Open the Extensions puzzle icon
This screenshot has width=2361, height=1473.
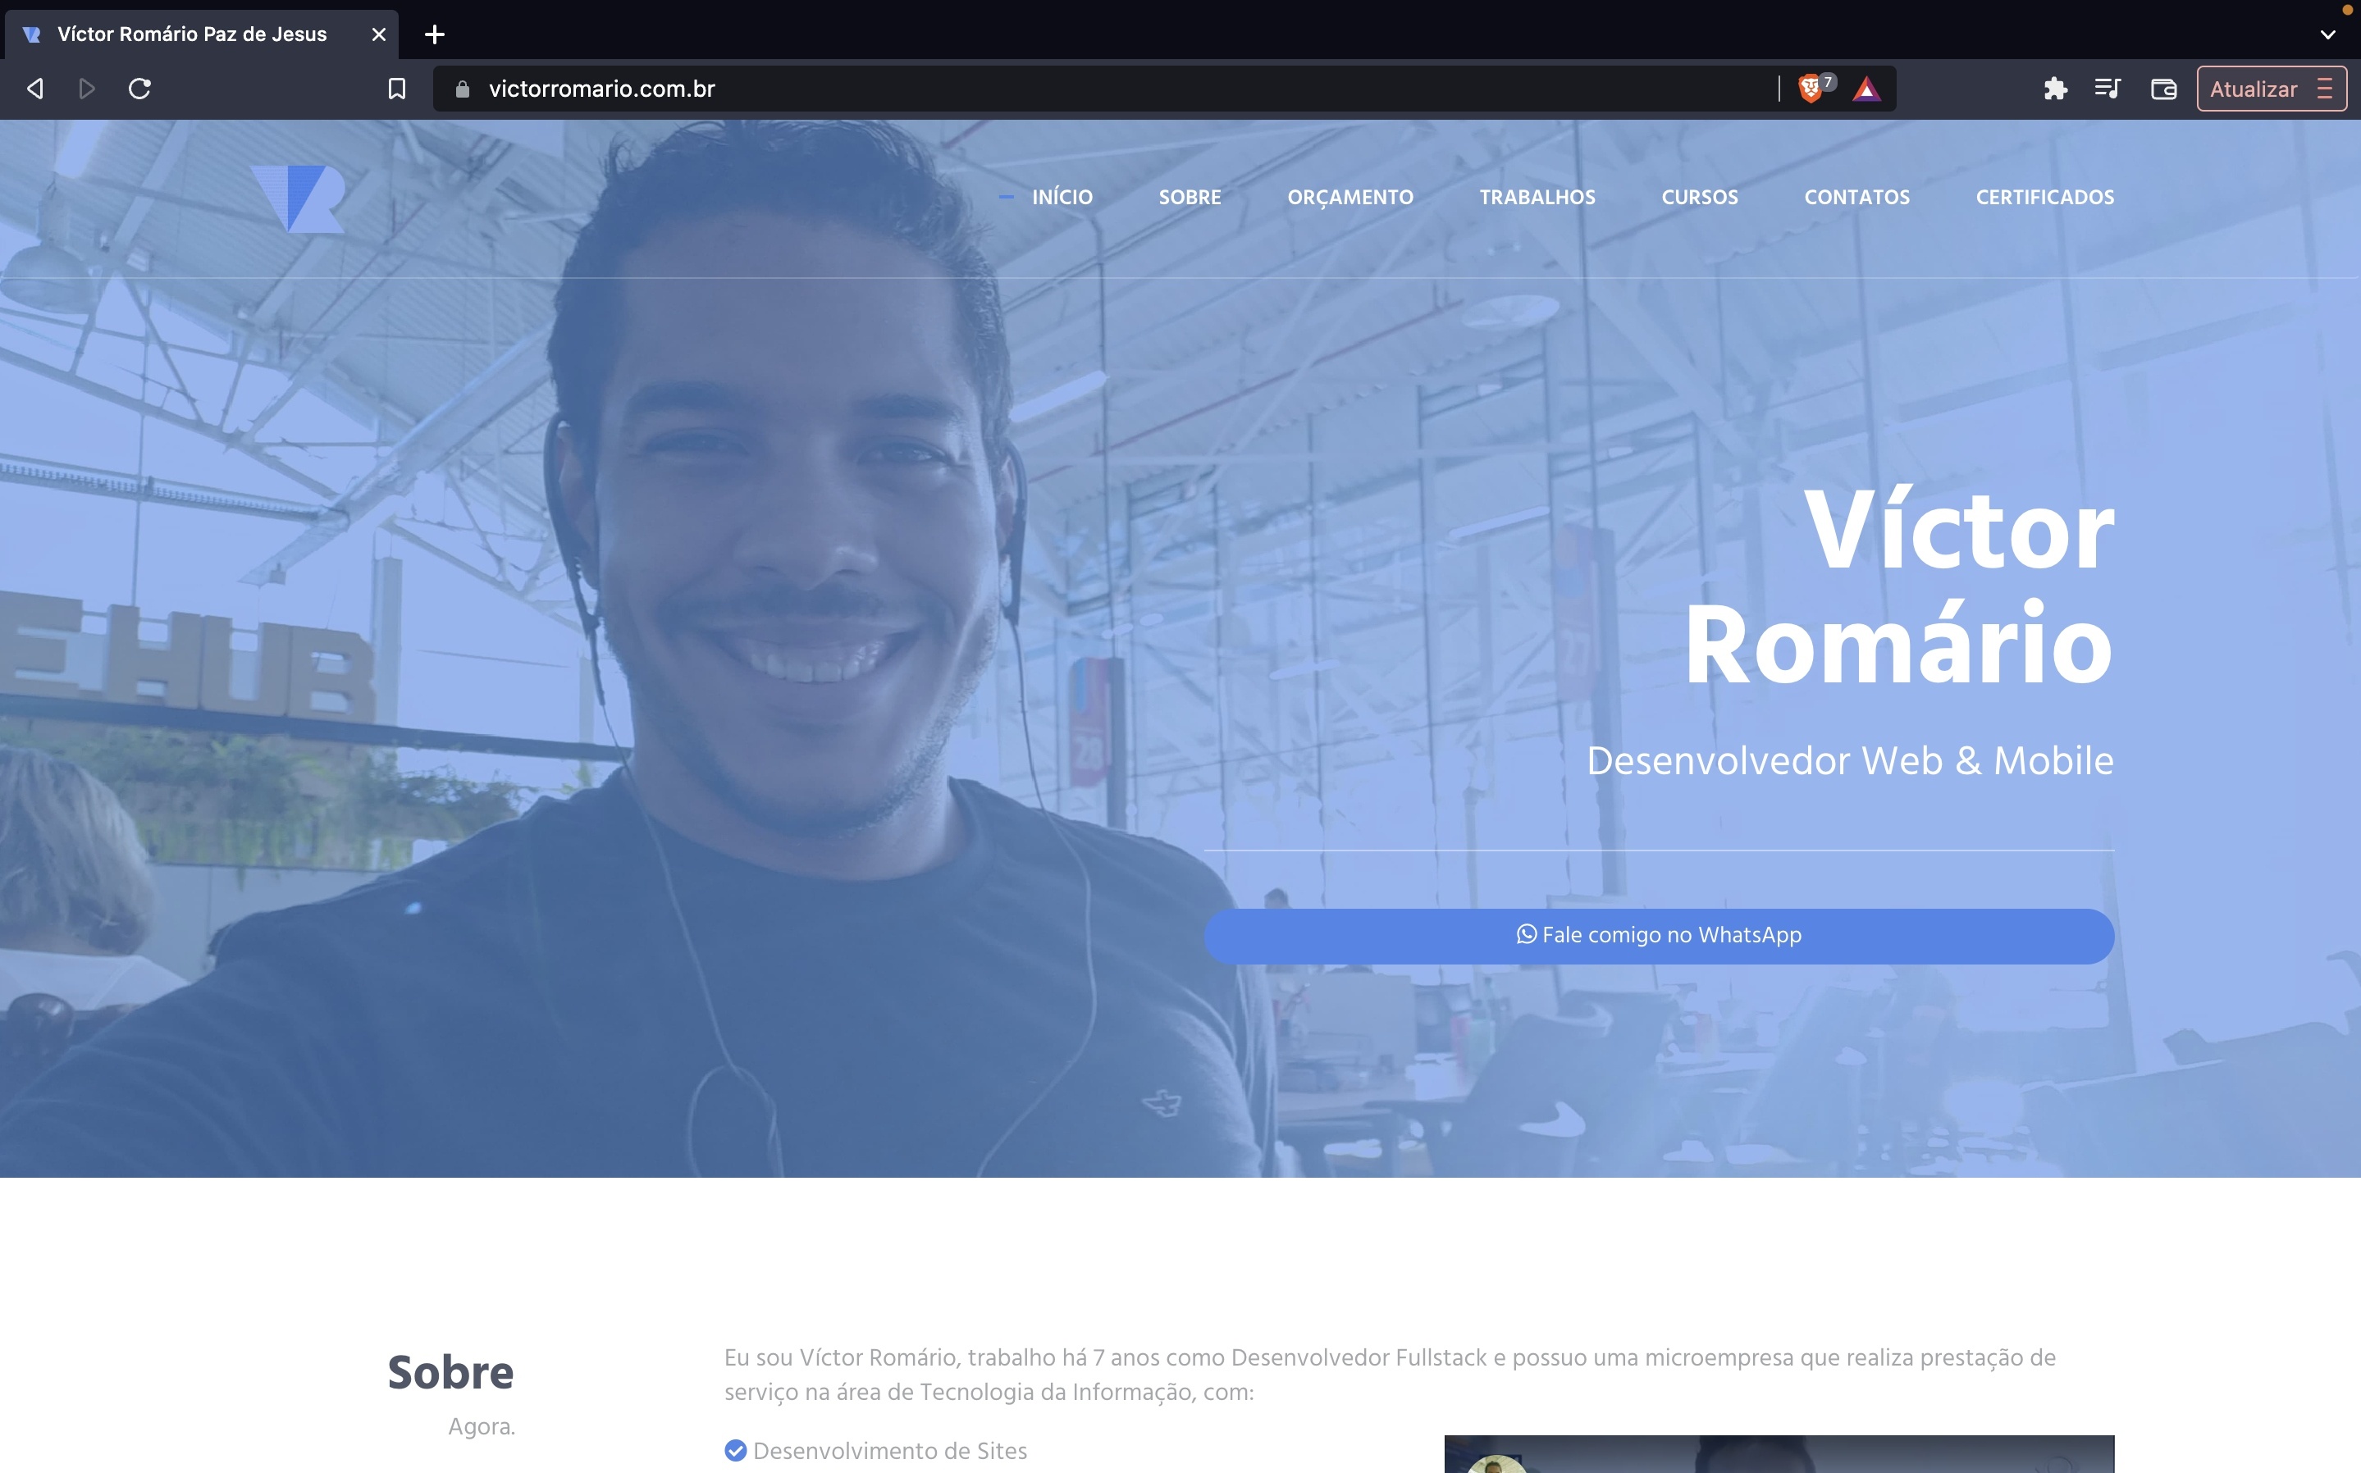pyautogui.click(x=2055, y=89)
